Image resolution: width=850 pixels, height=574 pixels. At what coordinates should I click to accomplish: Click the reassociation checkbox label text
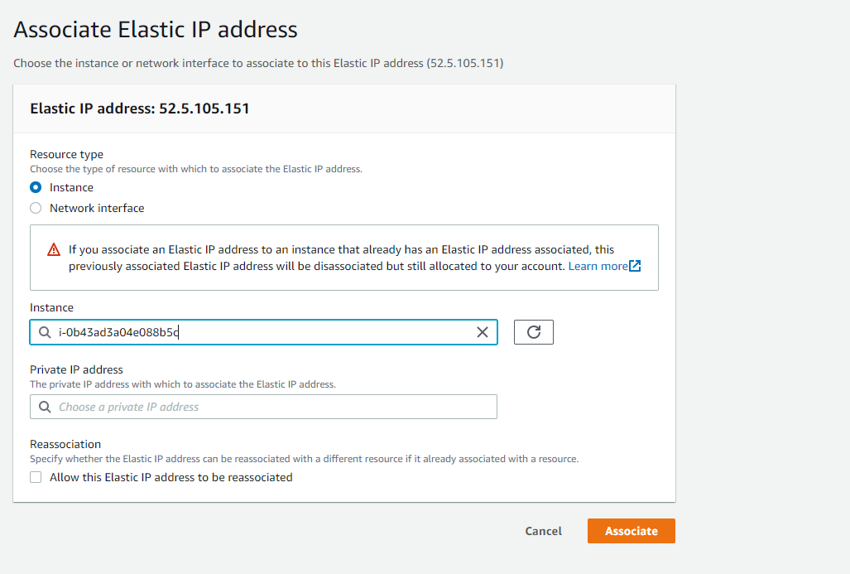click(171, 477)
